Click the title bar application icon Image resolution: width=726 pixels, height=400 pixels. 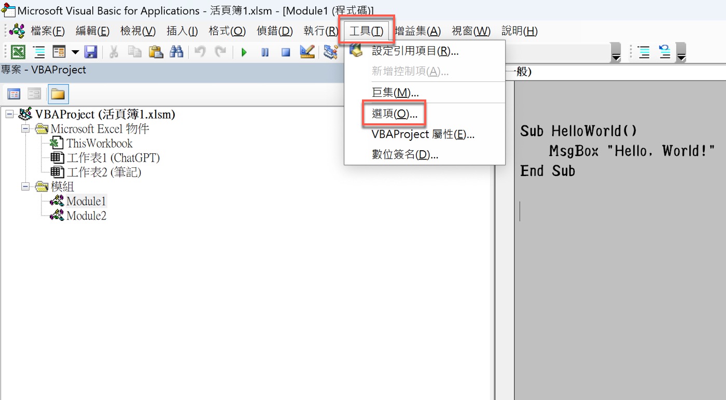click(8, 10)
